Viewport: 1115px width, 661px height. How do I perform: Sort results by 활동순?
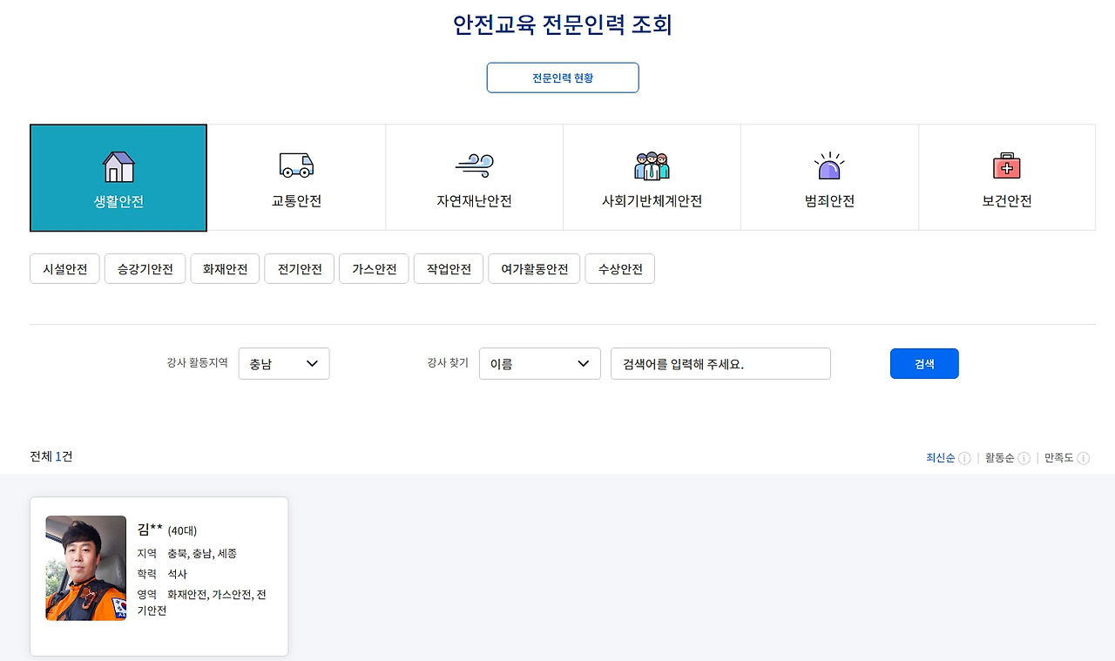click(1000, 458)
